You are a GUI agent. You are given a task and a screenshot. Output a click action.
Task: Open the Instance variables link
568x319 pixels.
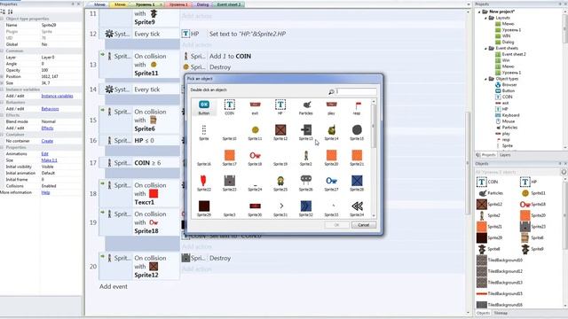tap(57, 96)
